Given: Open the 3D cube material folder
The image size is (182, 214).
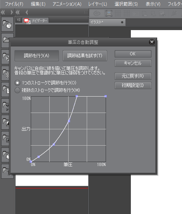Looking at the screenshot, I should coord(7,24).
